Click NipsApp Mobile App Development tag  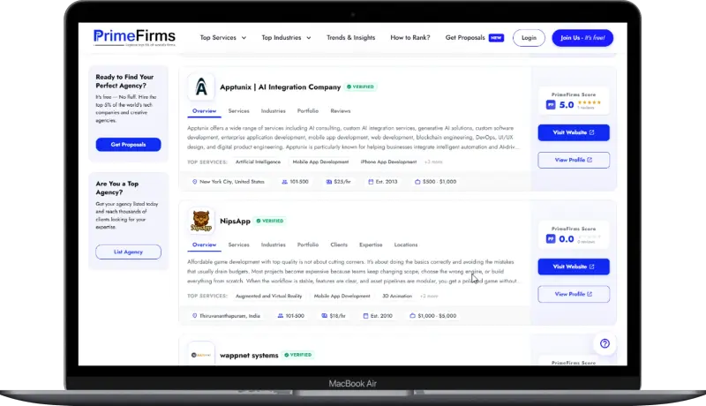342,297
